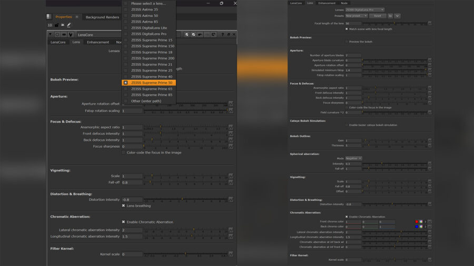Open animation menu for Distortion intensity, left panel
Image resolution: width=474 pixels, height=266 pixels.
[x=231, y=199]
